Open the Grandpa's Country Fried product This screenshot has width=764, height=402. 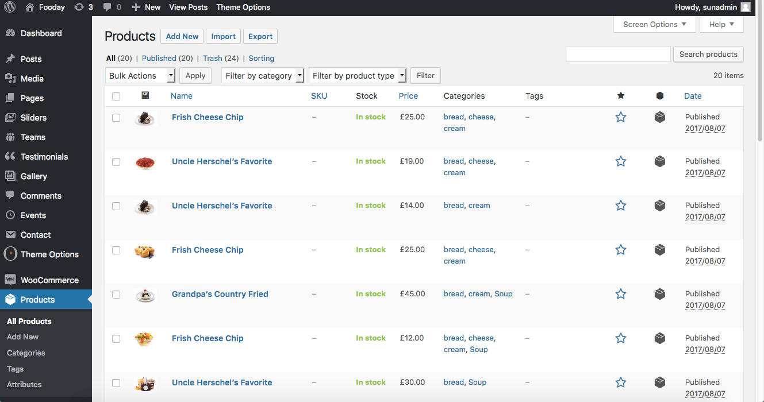tap(220, 294)
